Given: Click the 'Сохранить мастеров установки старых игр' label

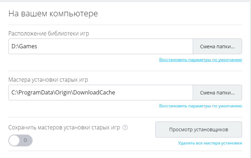Looking at the screenshot, I should point(64,128).
